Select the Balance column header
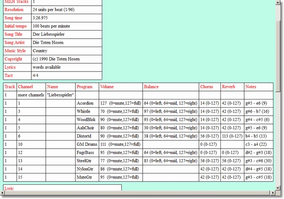This screenshot has width=284, height=199. tap(151, 87)
